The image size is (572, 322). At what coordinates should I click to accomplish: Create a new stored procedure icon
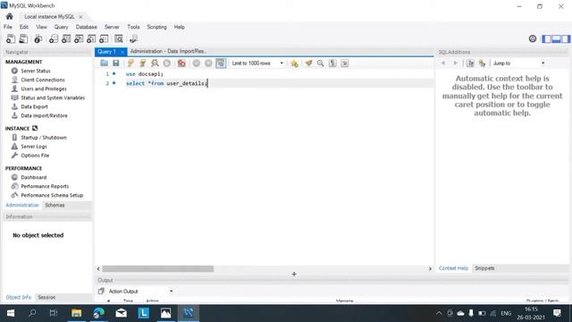pyautogui.click(x=91, y=38)
